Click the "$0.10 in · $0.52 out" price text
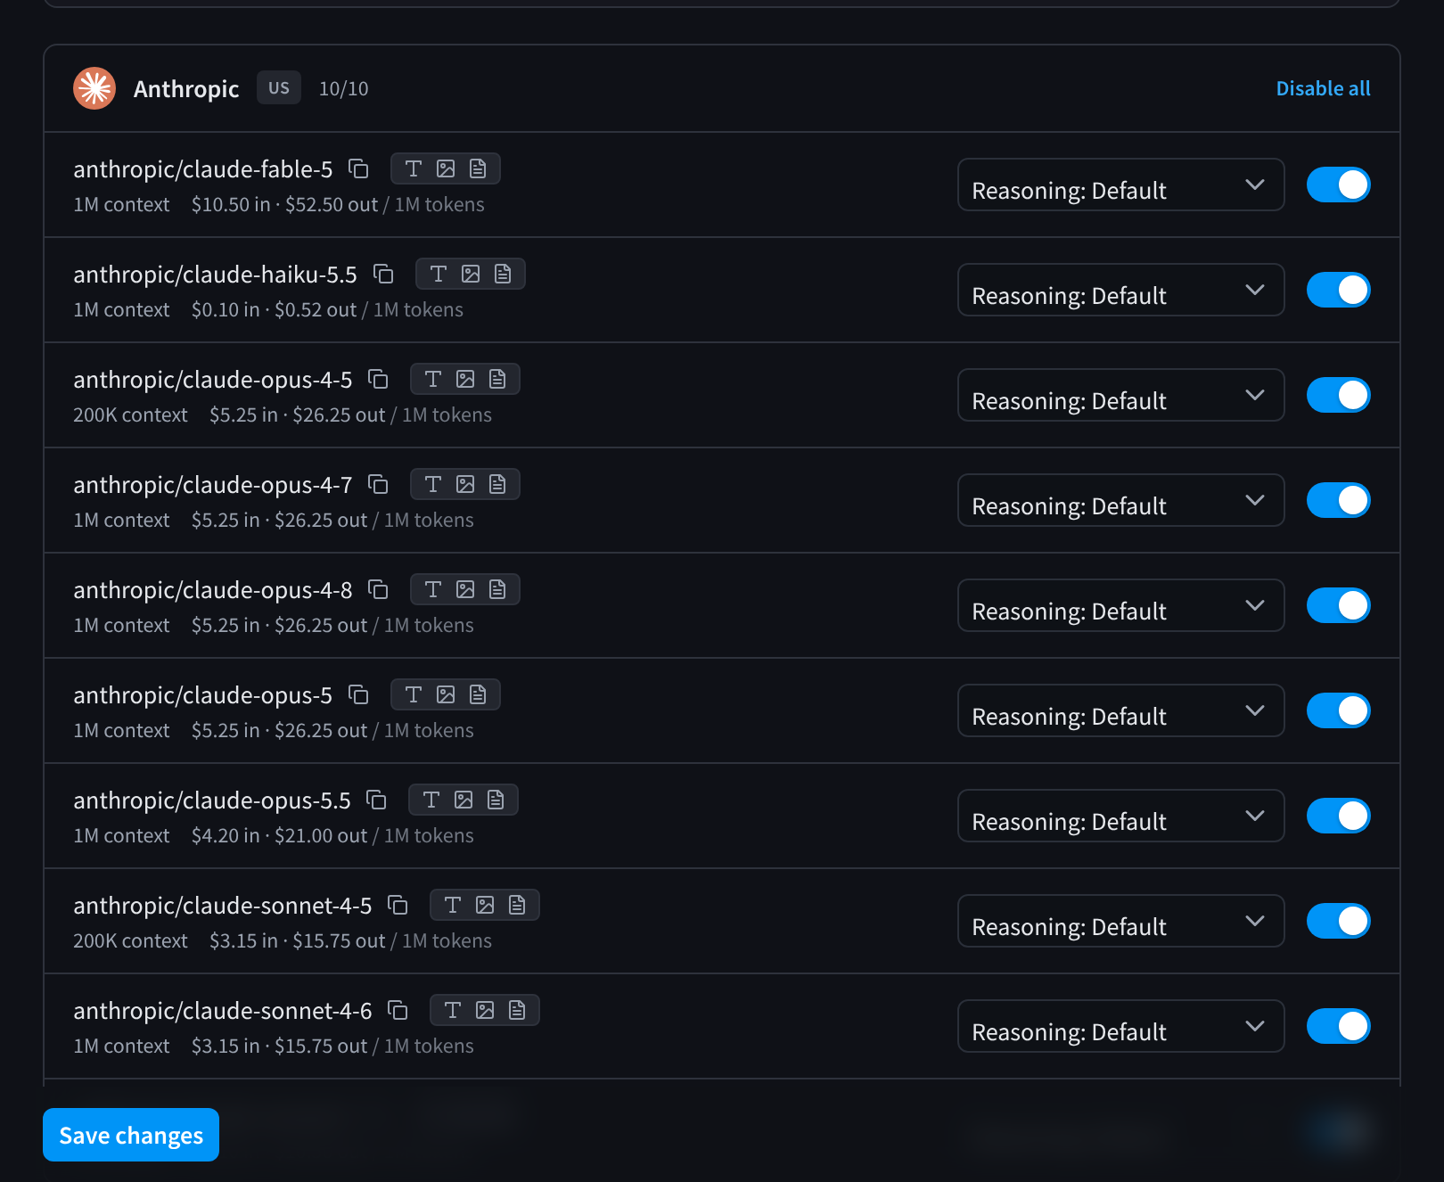Viewport: 1444px width, 1182px height. point(274,309)
